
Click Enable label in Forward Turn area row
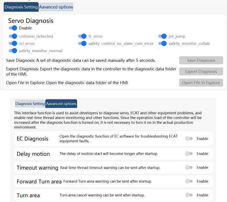(202, 181)
